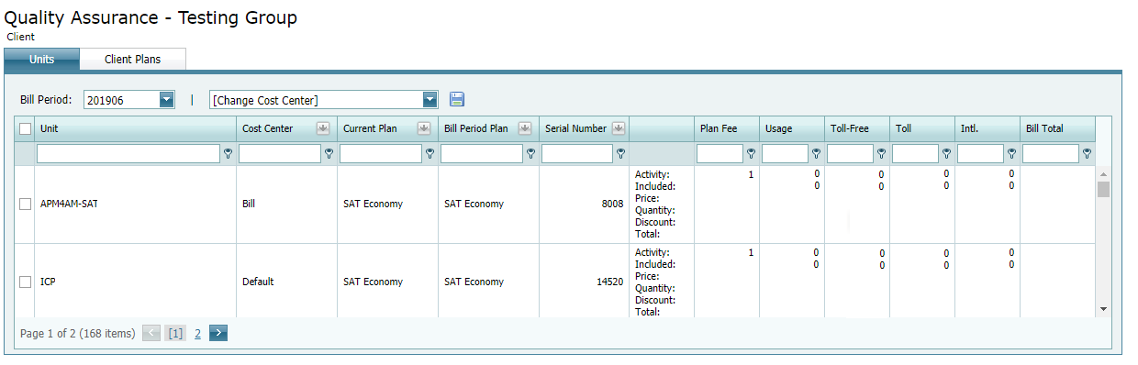Open the Bill Period 201906 dropdown

(x=166, y=99)
